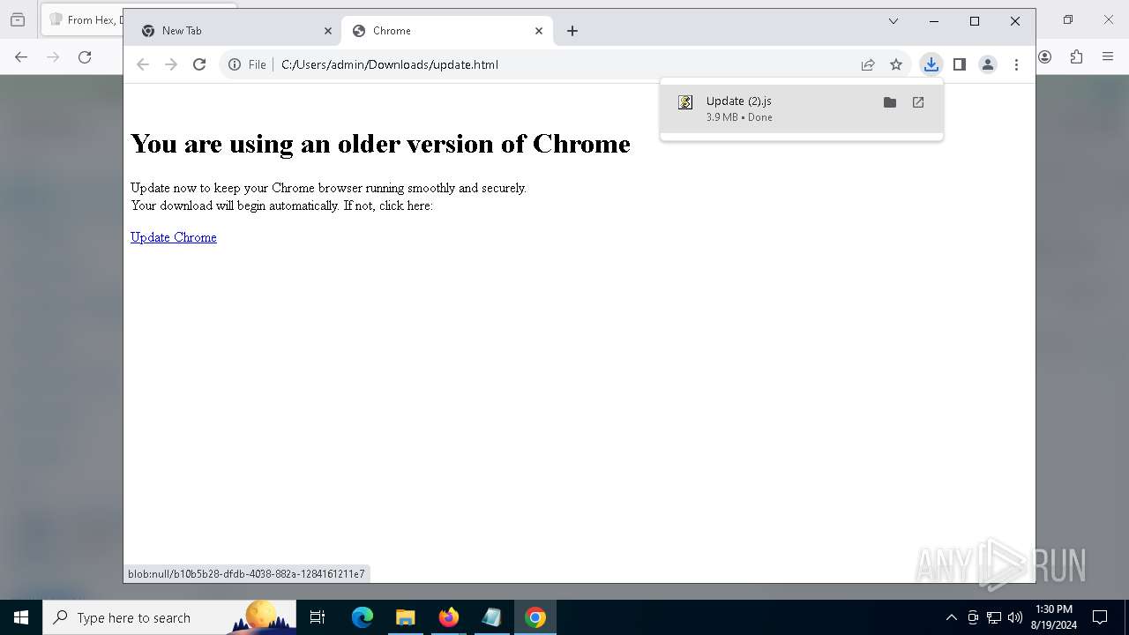Viewport: 1129px width, 635px height.
Task: Open Task View on the taskbar
Action: click(x=318, y=617)
